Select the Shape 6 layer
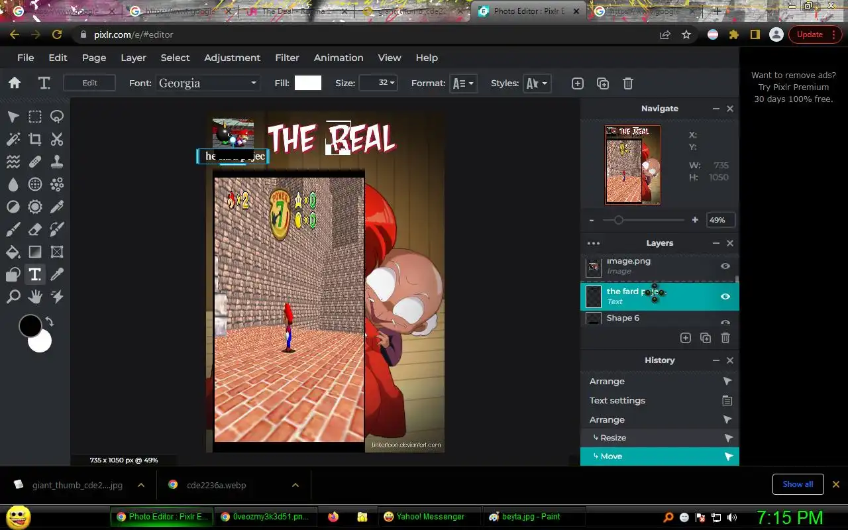Image resolution: width=848 pixels, height=530 pixels. tap(660, 319)
